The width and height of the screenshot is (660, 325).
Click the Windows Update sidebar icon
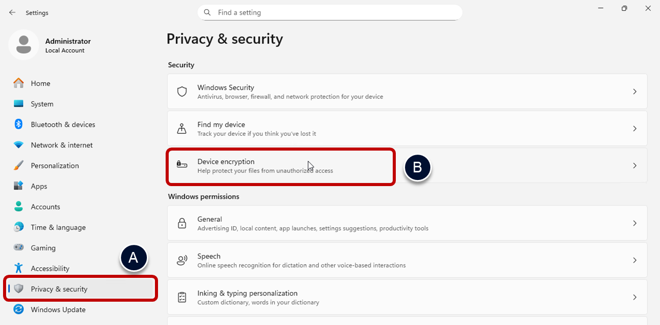pyautogui.click(x=19, y=309)
